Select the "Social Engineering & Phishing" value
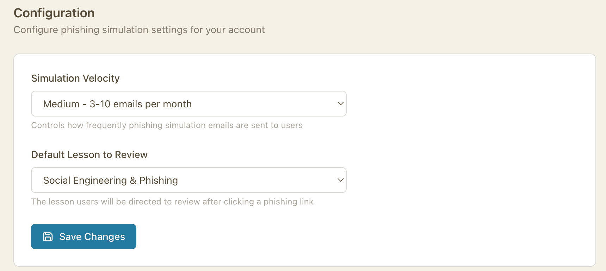This screenshot has width=606, height=271. [x=110, y=181]
